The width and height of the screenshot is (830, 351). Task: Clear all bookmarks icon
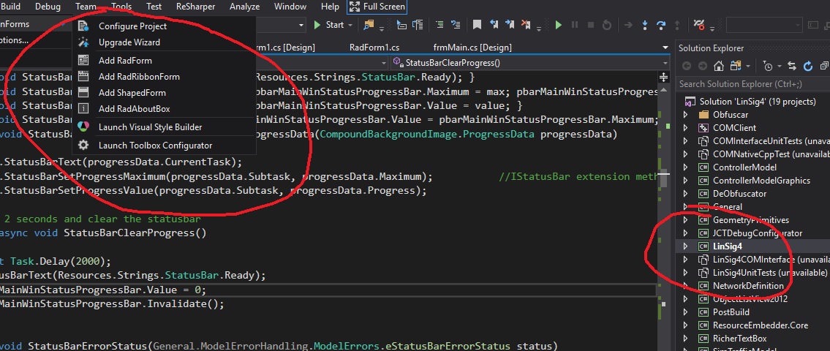[x=526, y=25]
